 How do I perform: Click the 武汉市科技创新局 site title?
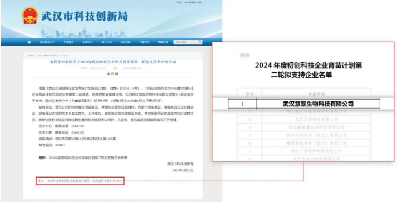84,16
